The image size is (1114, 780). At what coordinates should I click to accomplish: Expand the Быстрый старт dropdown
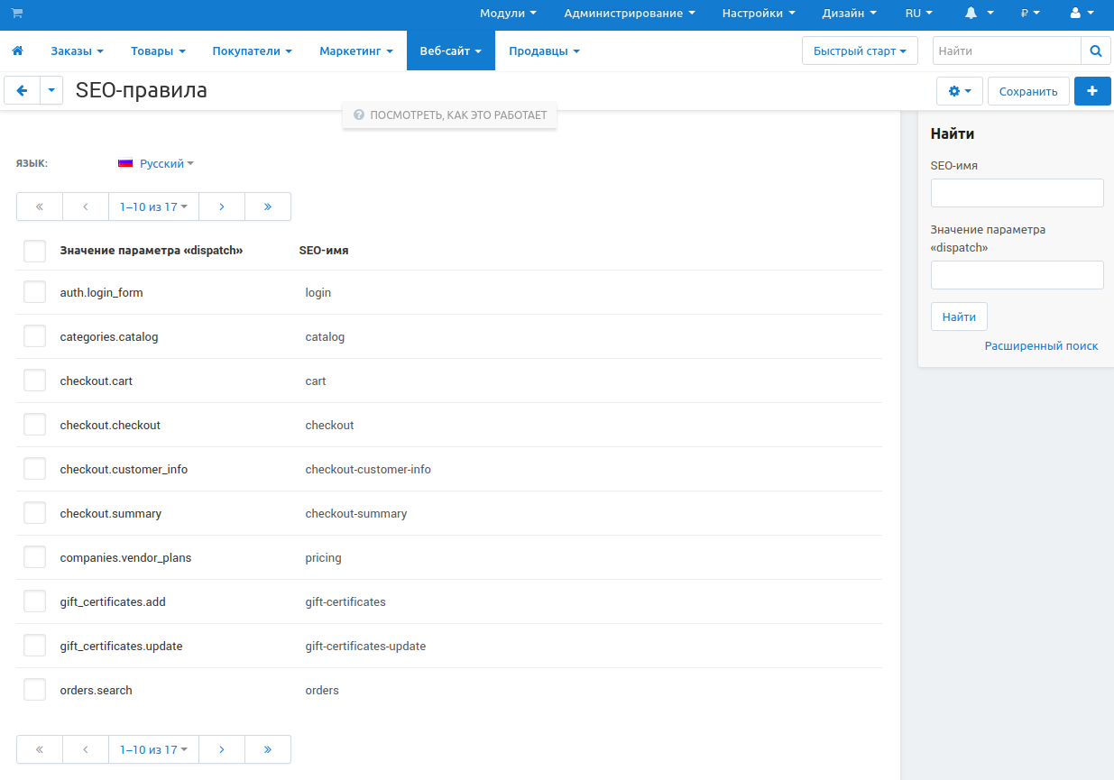click(x=859, y=51)
